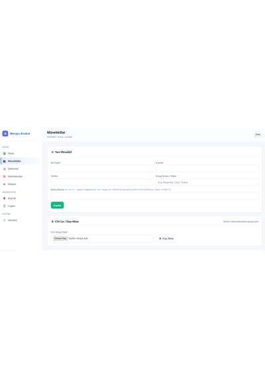The image size is (265, 378).
Task: Click the icon beside CSV İçe / Dışa Aktar
Action: coord(52,221)
